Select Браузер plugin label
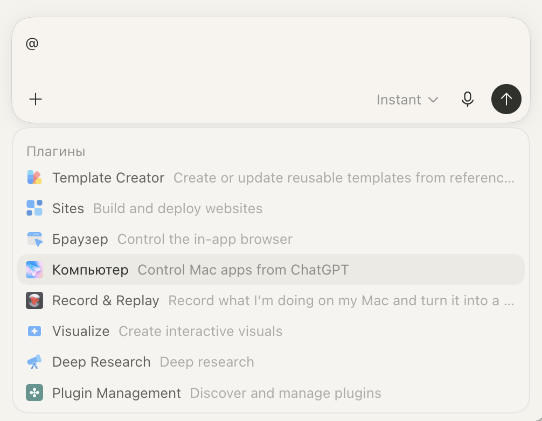The image size is (542, 421). coord(80,240)
